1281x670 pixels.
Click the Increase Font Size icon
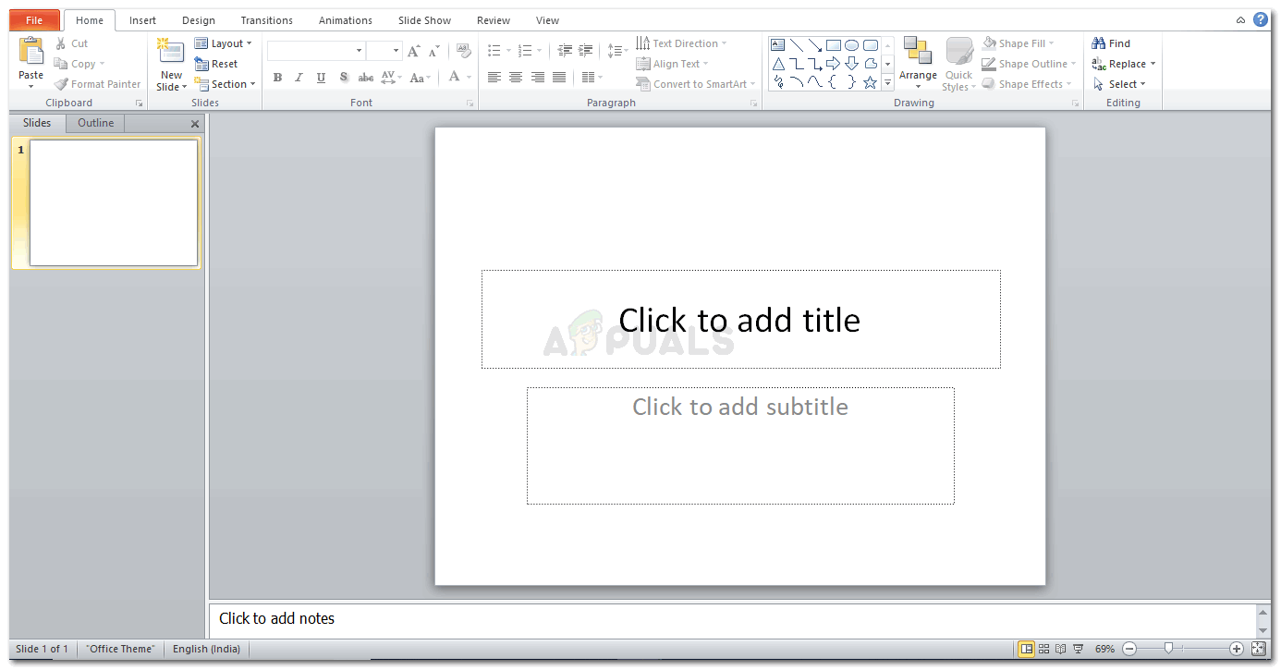414,51
